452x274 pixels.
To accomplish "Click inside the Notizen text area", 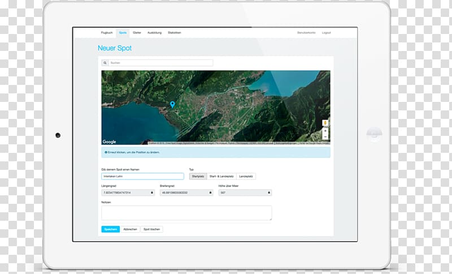I will click(186, 213).
